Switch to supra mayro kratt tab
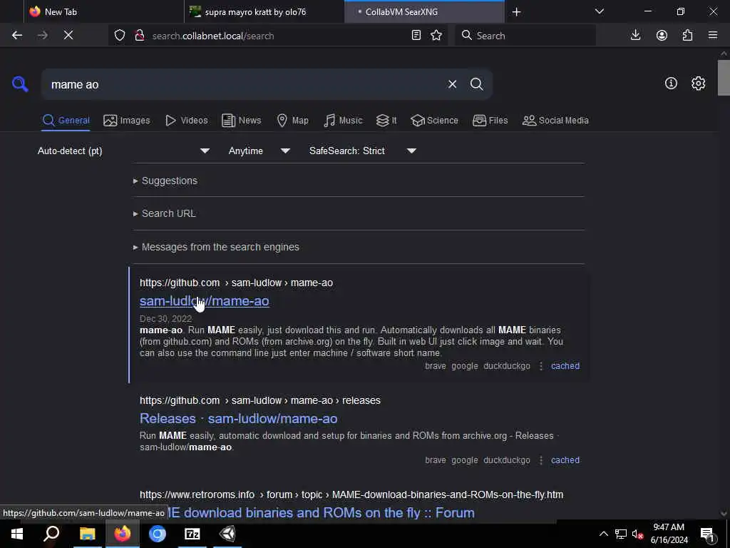Screen dimensions: 730x548 pos(264,12)
